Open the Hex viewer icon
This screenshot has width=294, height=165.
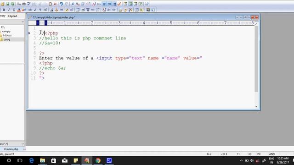pos(99,4)
